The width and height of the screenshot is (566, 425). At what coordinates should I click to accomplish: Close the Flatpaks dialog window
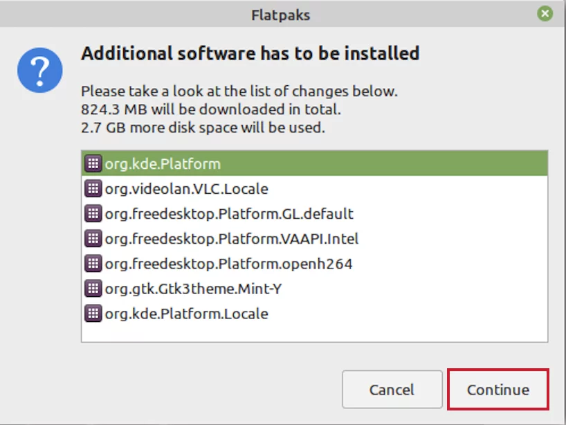(x=545, y=14)
